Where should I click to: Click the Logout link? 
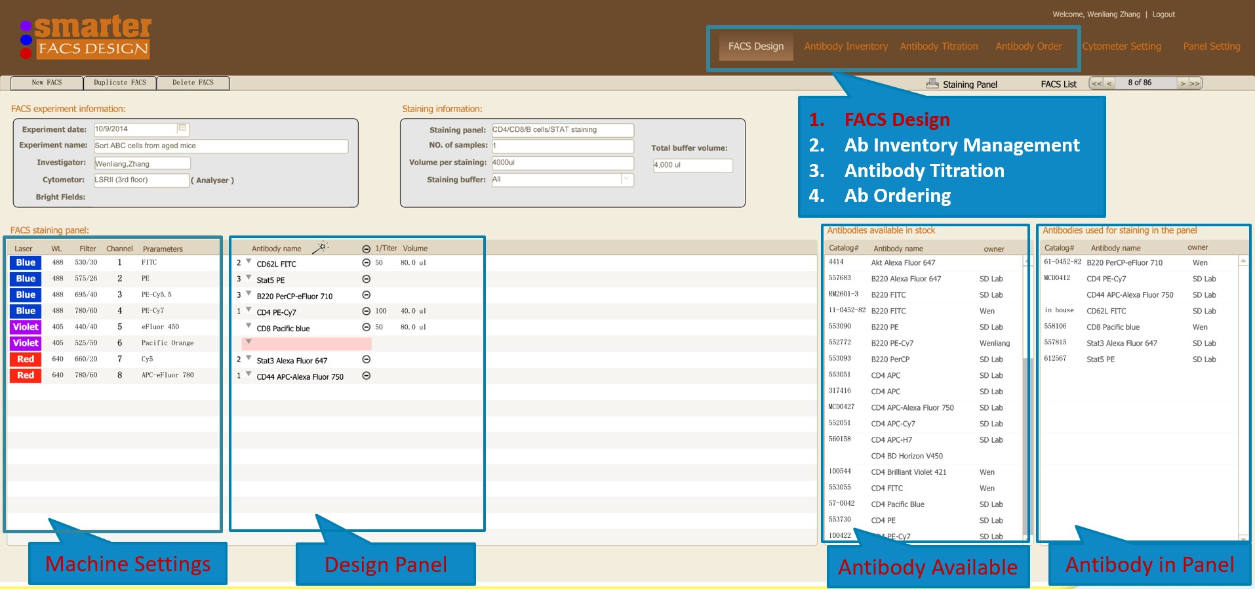click(x=1163, y=14)
